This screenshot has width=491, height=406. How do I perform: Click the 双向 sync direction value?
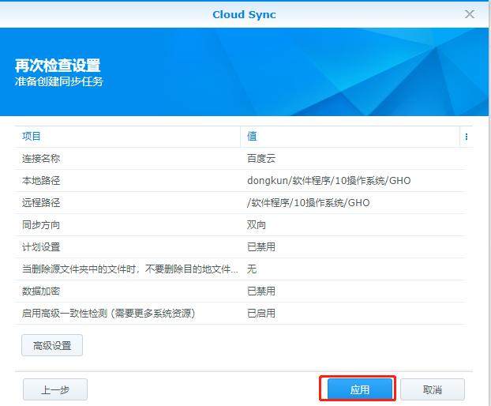click(x=256, y=224)
